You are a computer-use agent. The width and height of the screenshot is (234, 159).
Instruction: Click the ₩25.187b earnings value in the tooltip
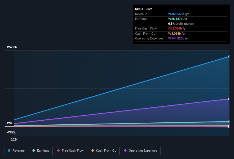tap(175, 19)
